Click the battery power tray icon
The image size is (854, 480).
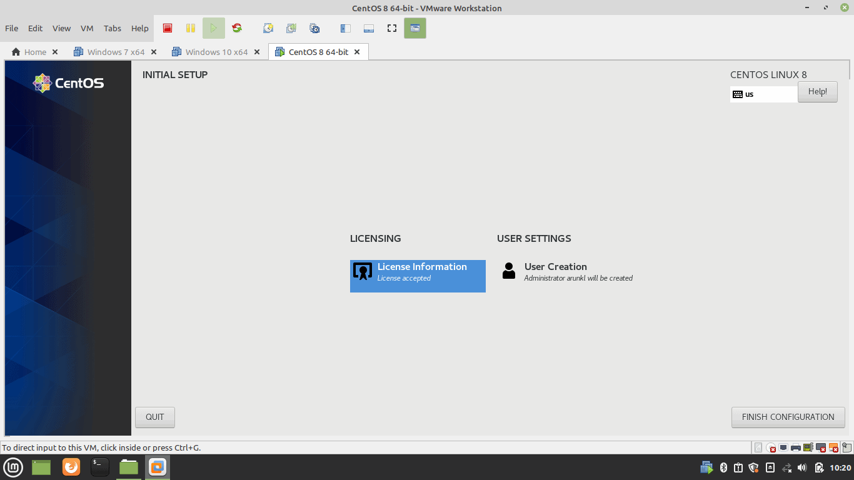click(819, 467)
